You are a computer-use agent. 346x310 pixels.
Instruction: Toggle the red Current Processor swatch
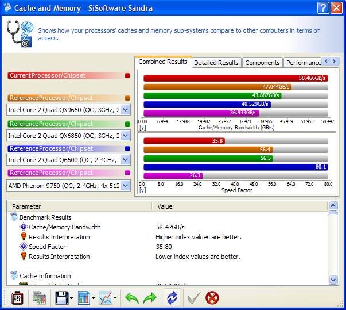(127, 75)
